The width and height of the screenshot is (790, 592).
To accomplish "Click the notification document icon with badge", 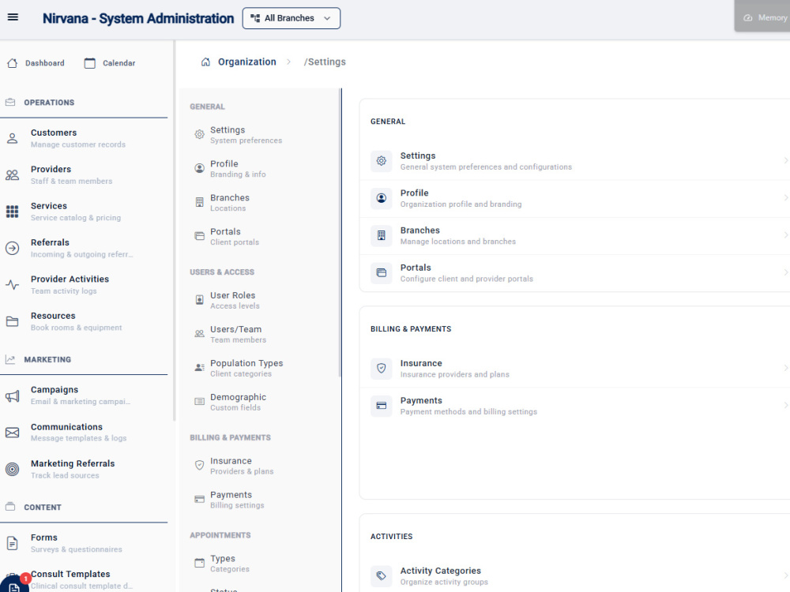I will click(14, 584).
